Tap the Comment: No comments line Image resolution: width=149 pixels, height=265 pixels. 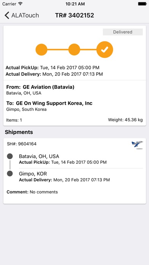click(32, 192)
